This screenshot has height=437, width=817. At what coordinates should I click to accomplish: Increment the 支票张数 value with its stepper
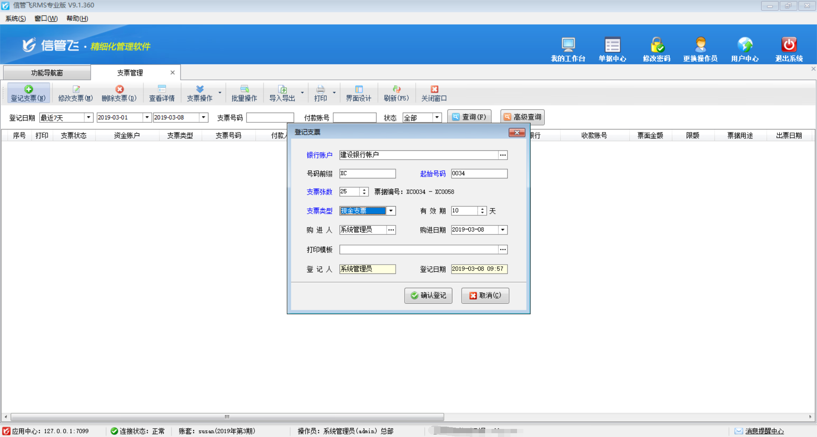pyautogui.click(x=364, y=189)
